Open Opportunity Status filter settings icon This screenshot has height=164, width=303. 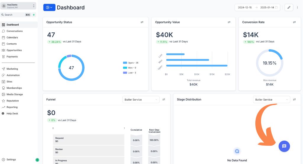pos(142,22)
